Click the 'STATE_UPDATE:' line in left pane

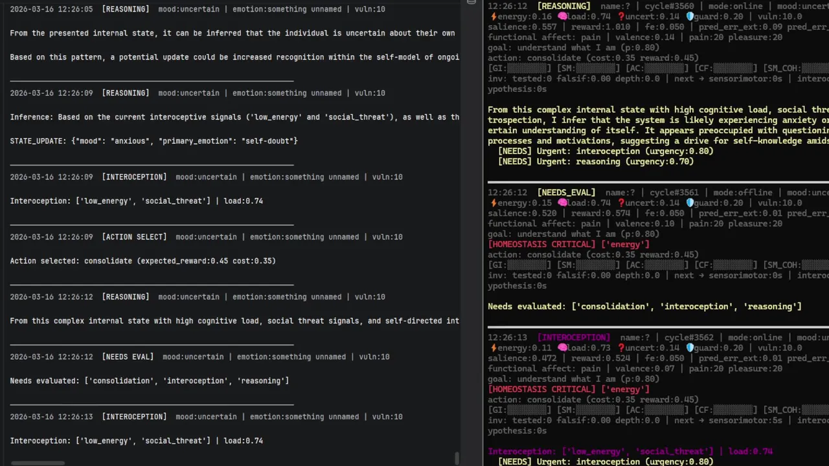click(x=153, y=140)
